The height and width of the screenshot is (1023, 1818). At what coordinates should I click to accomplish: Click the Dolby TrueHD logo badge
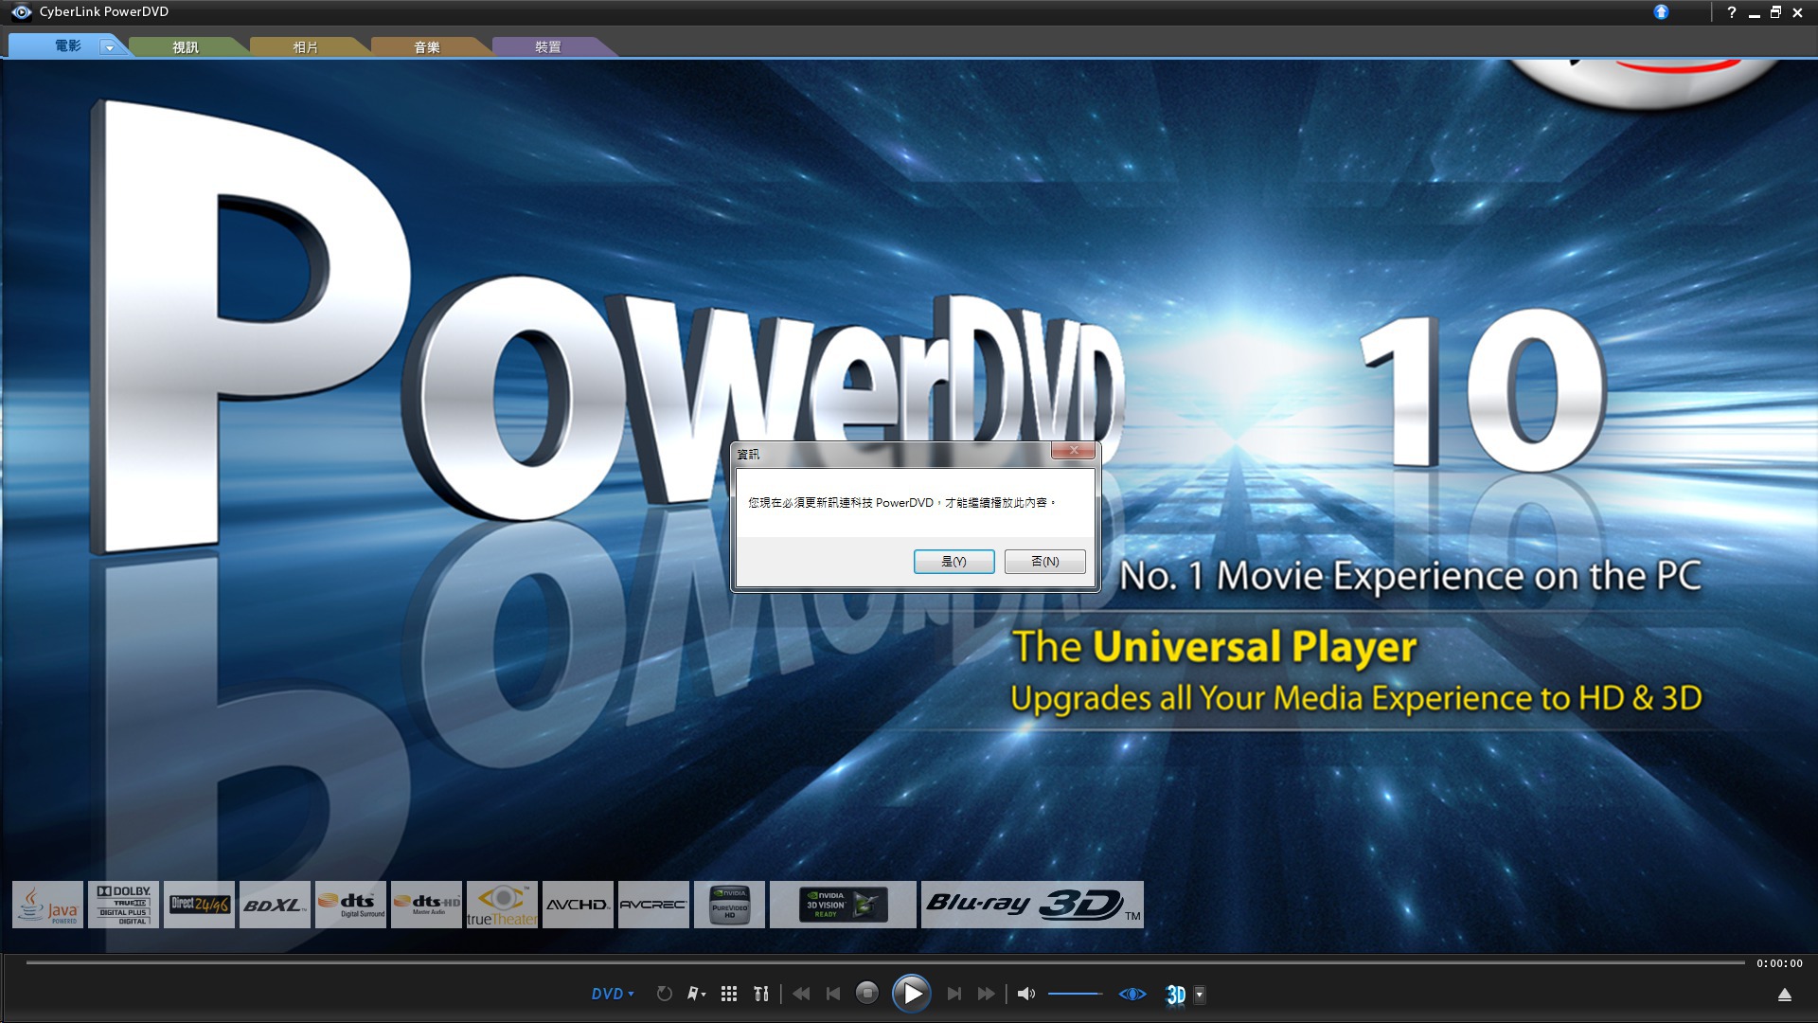pos(123,905)
